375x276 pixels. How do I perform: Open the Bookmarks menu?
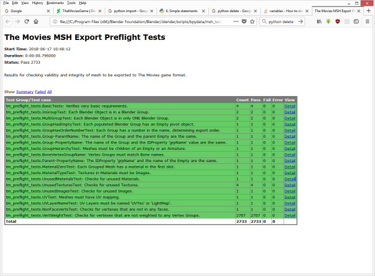coord(55,3)
